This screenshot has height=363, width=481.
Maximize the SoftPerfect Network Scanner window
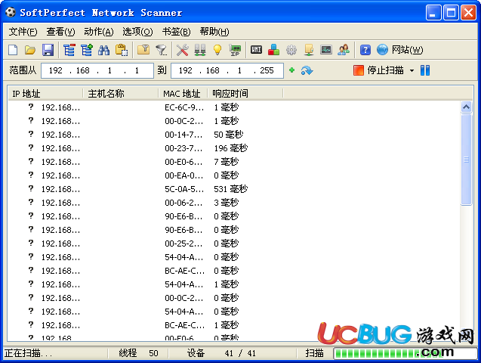[451, 13]
